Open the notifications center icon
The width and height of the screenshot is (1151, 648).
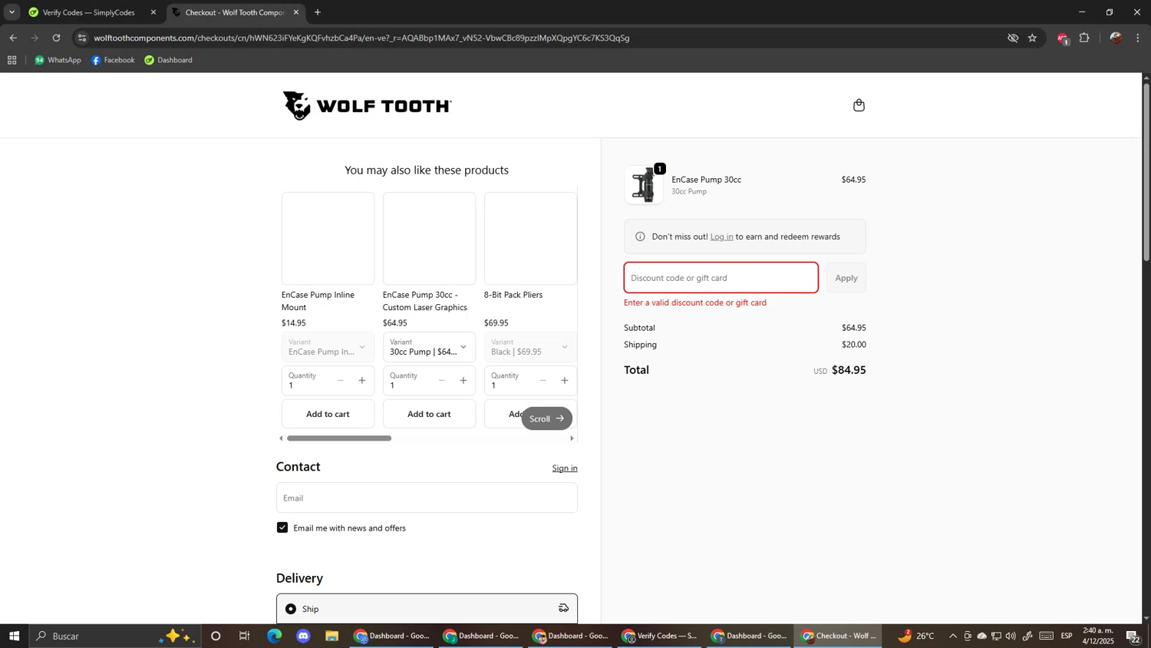1133,636
